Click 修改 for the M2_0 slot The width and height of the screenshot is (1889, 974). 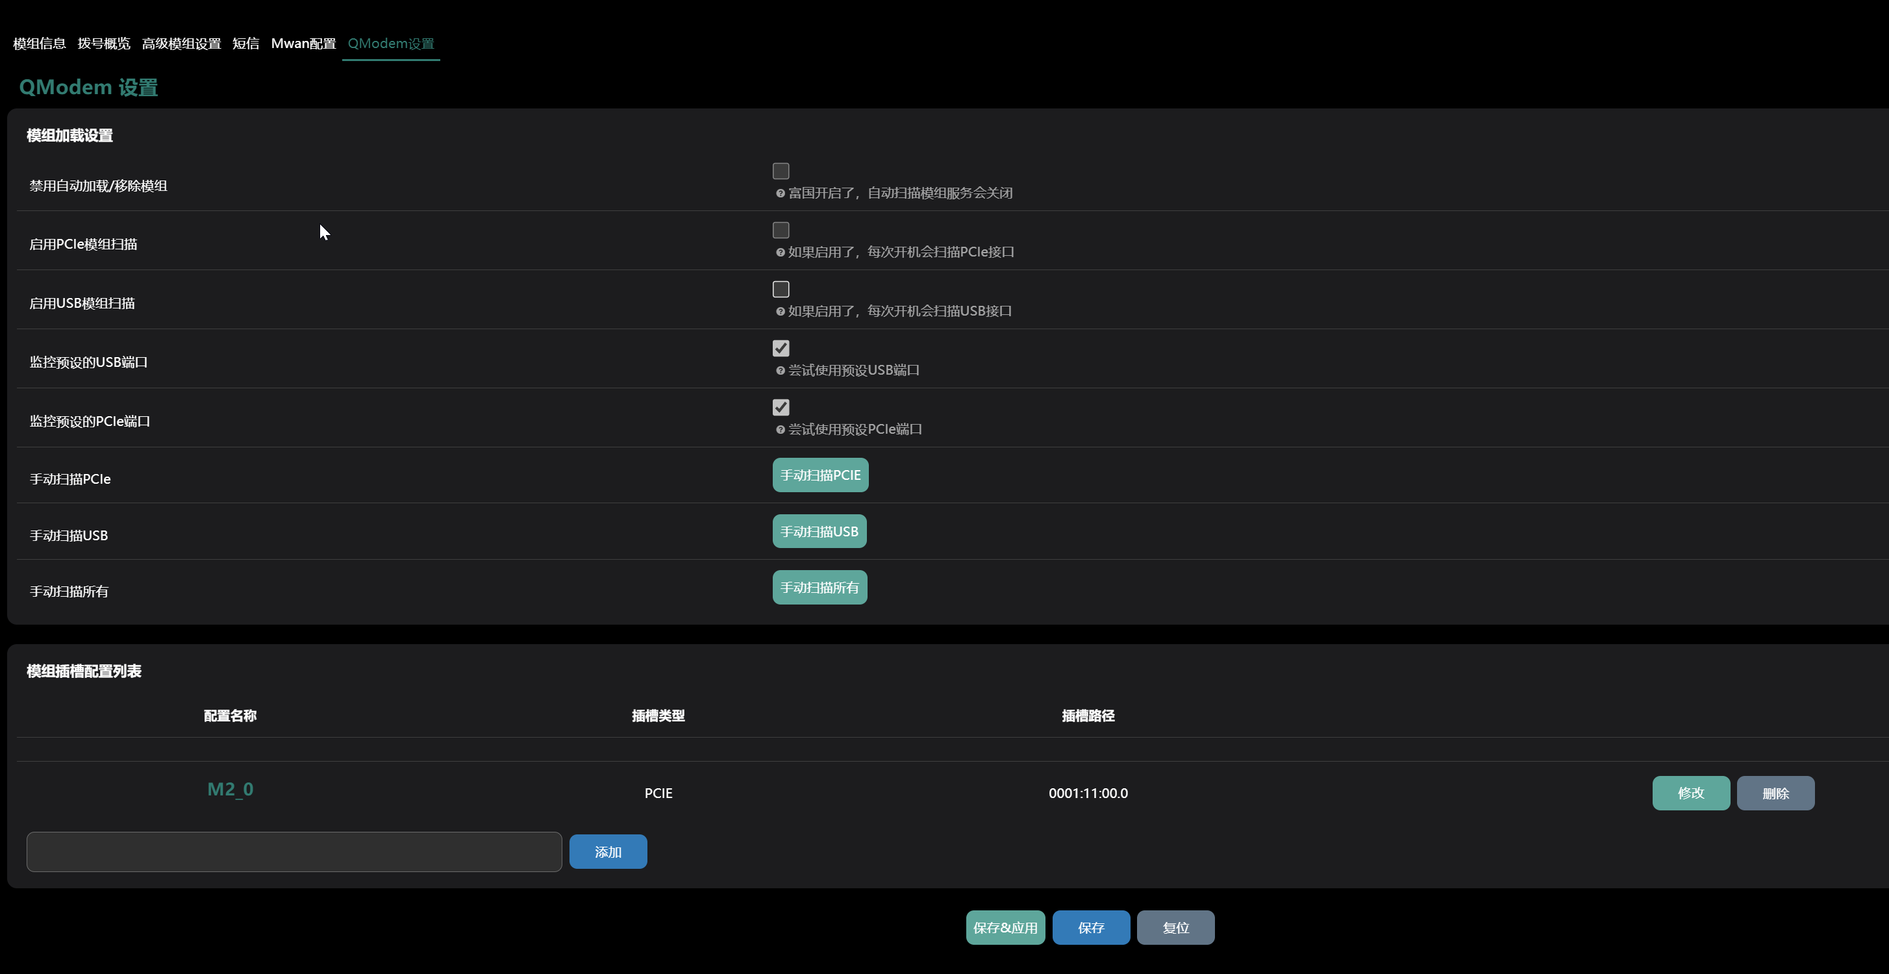pos(1691,793)
